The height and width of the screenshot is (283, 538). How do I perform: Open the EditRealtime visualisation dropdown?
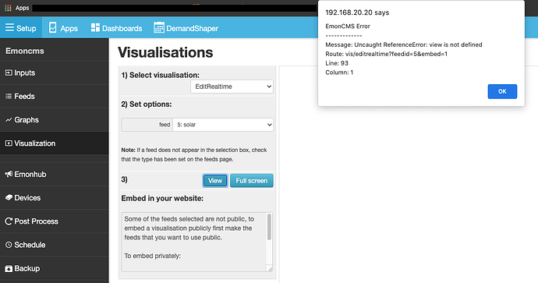click(232, 87)
